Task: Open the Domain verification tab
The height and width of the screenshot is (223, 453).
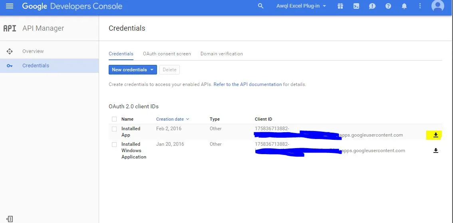Action: pyautogui.click(x=222, y=54)
